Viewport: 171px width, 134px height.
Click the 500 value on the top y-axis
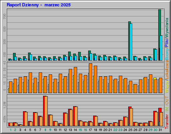(x=5, y=29)
